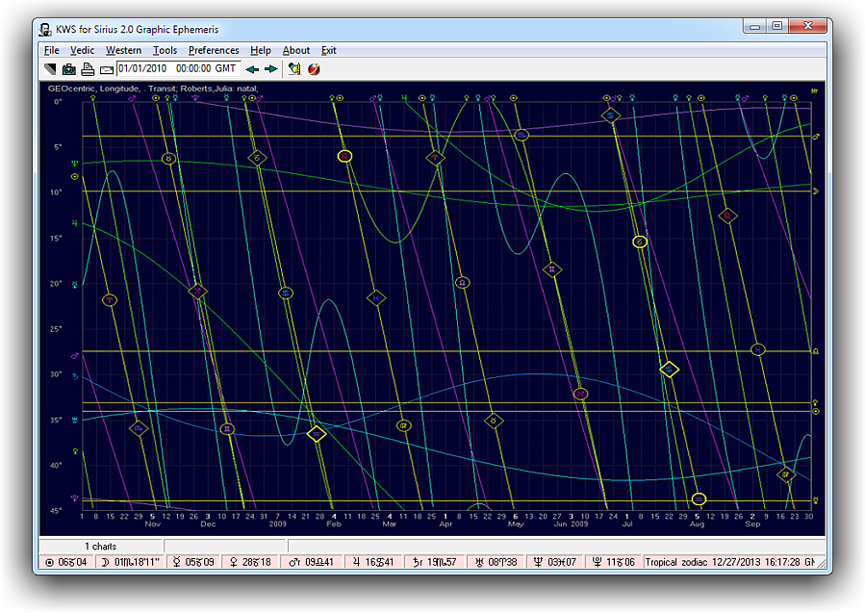Click the printer icon in toolbar
Image resolution: width=865 pixels, height=613 pixels.
coord(88,69)
